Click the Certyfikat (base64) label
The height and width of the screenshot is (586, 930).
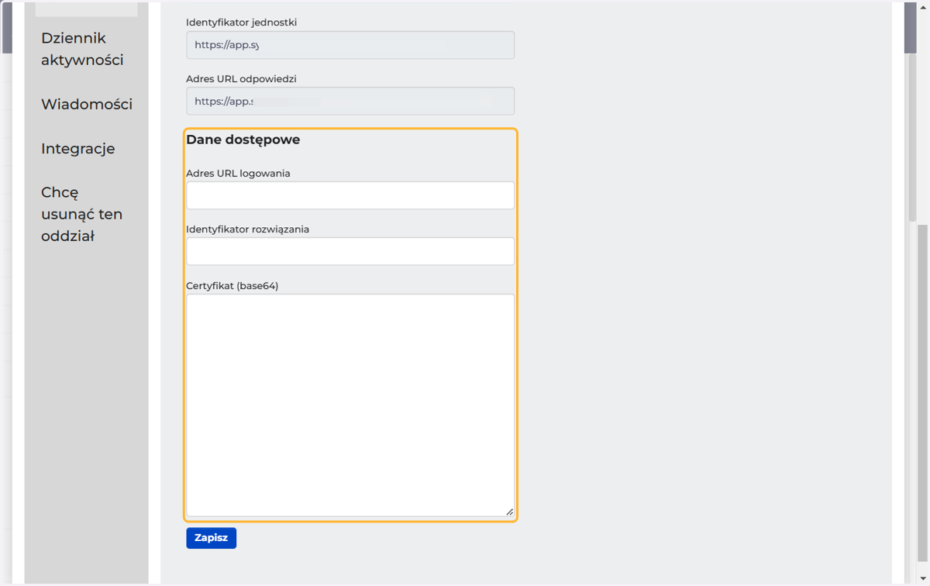click(232, 285)
